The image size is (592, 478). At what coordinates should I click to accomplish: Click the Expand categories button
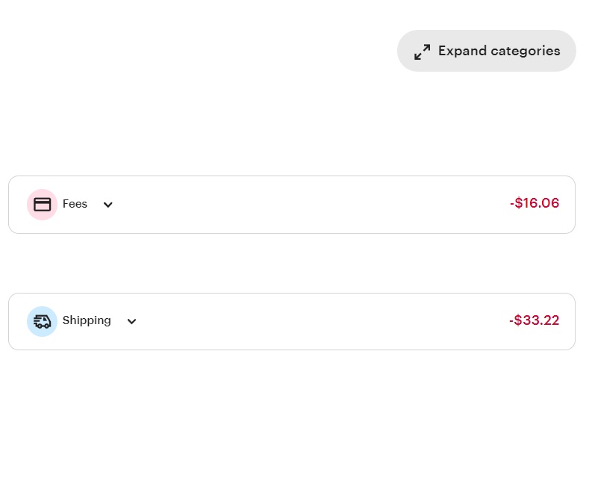487,51
